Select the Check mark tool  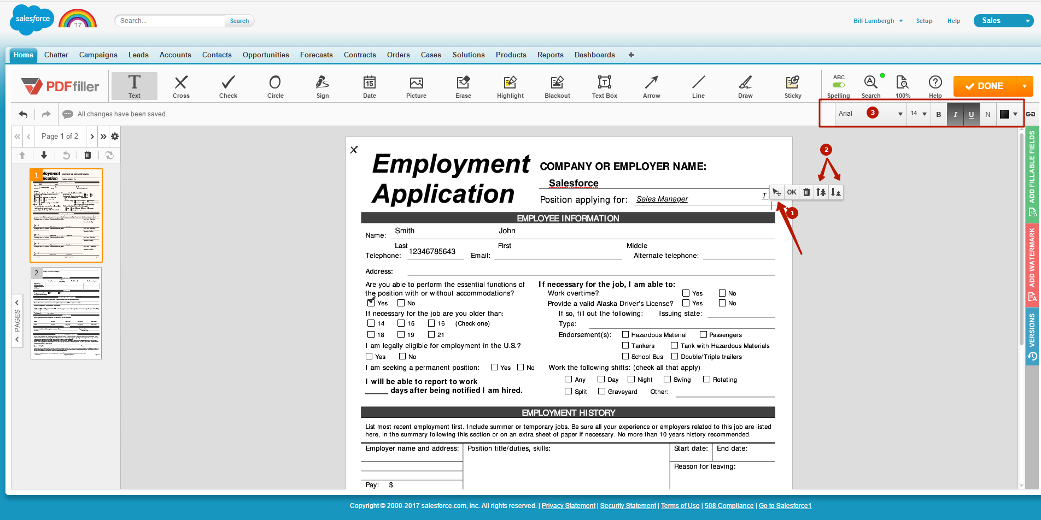(228, 86)
